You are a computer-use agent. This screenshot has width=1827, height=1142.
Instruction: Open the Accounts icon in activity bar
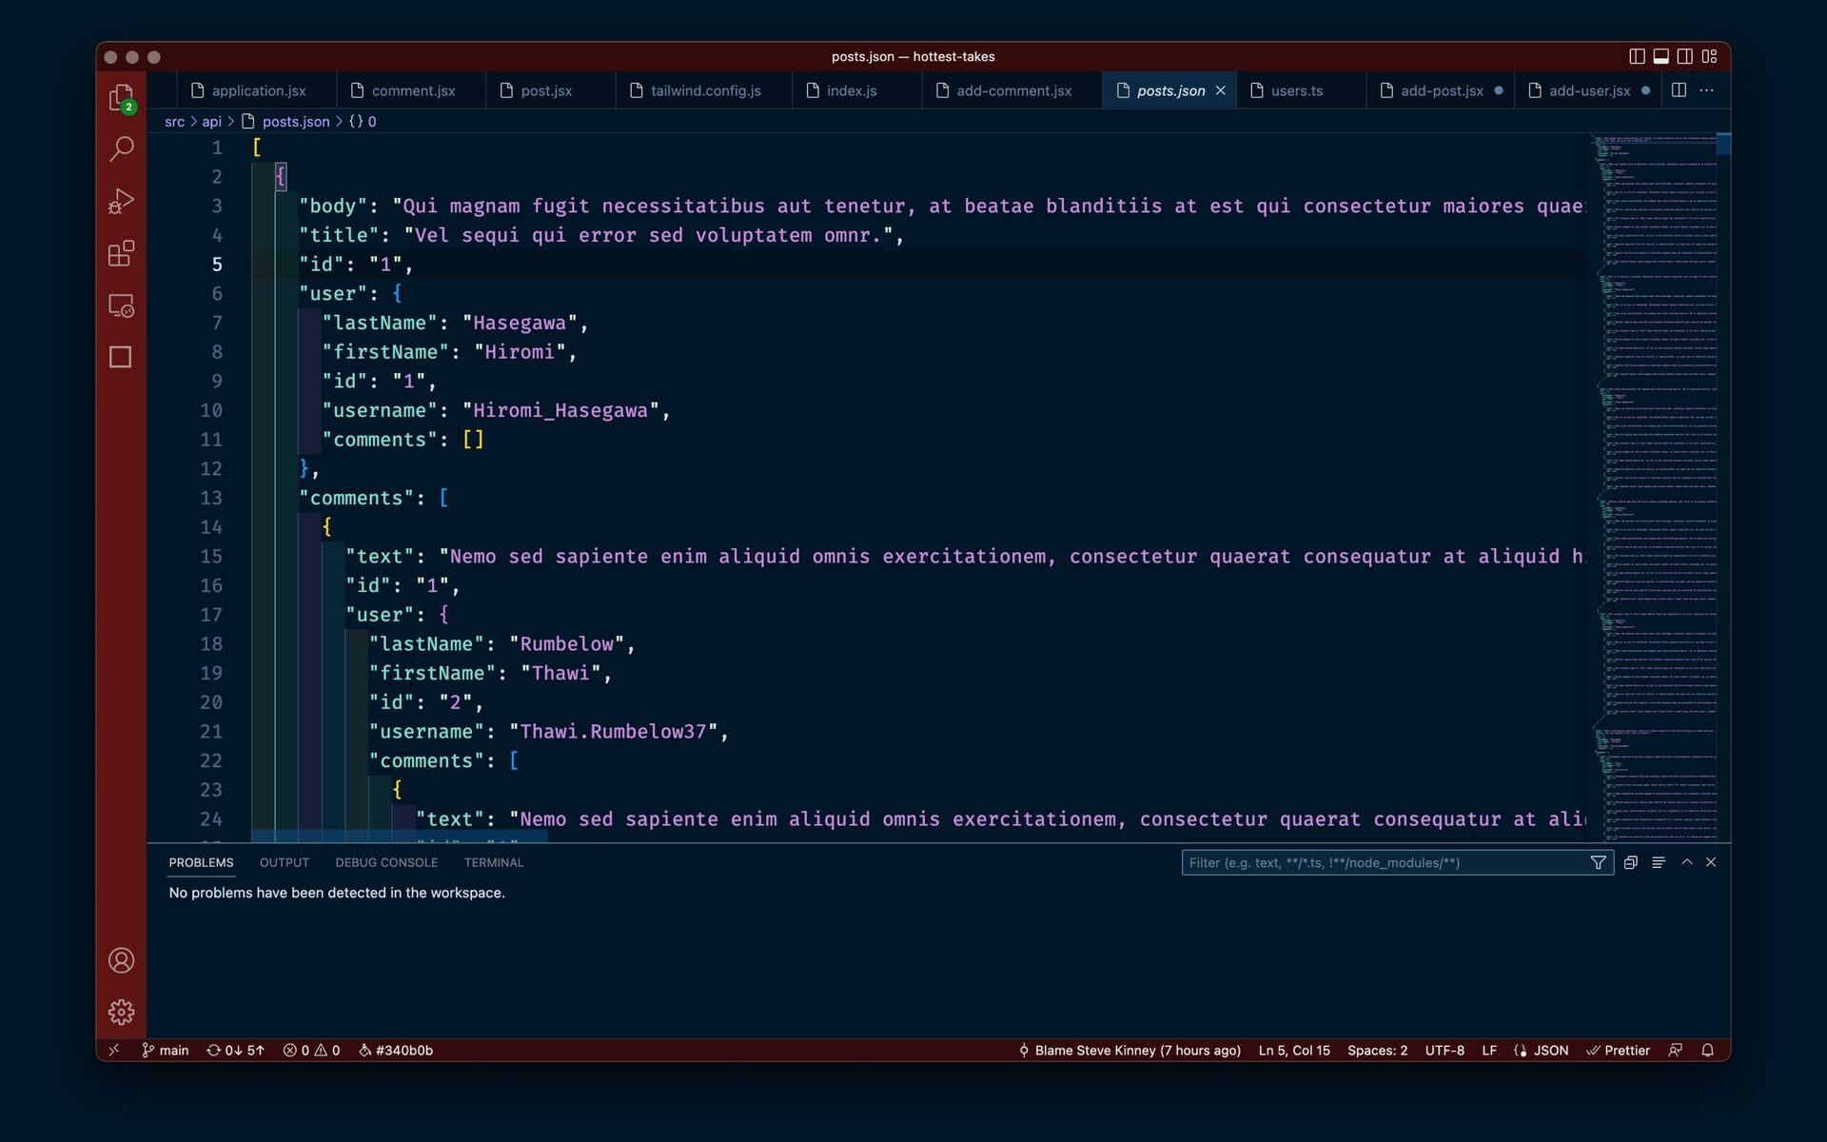[x=121, y=960]
